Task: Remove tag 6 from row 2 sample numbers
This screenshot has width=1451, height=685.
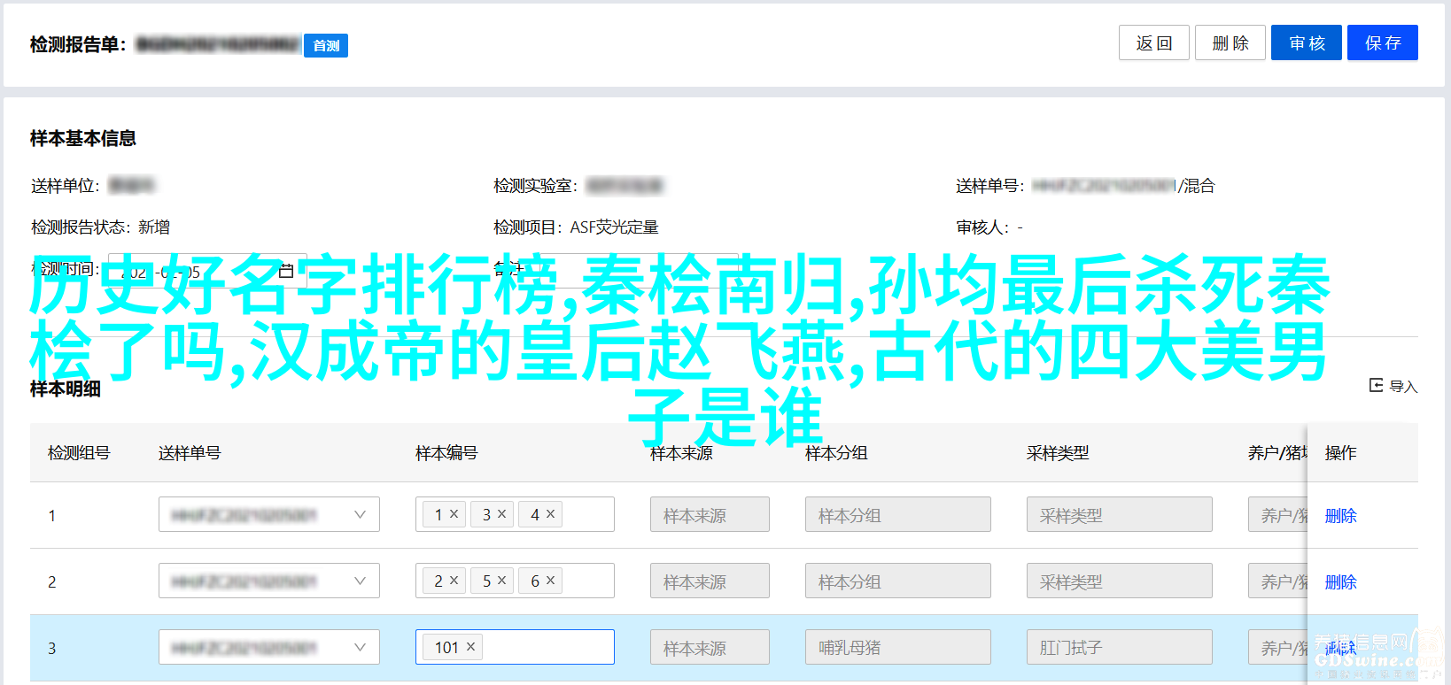Action: coord(550,581)
